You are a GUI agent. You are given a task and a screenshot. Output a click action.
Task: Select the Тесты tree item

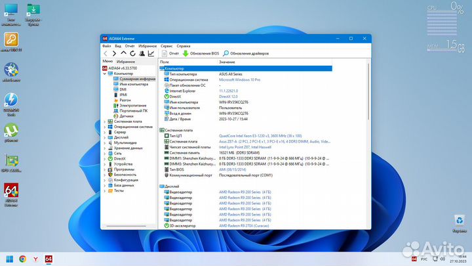[116, 190]
